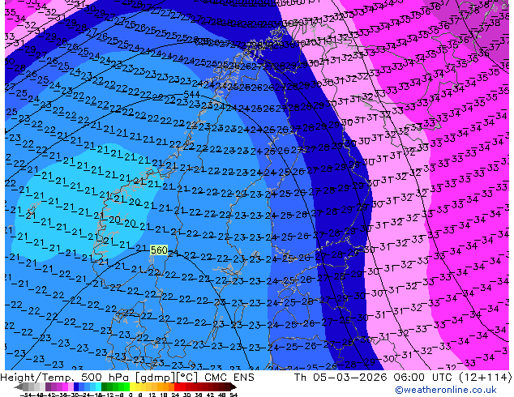Click the "CMC ENS" model name

click(229, 378)
